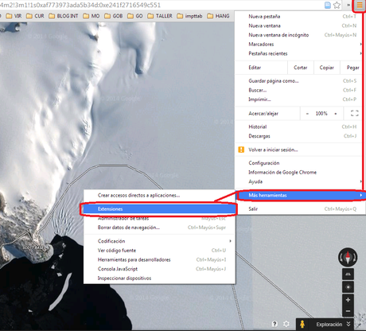The height and width of the screenshot is (331, 366).
Task: Open the VIR bookmarks folder
Action: click(14, 16)
